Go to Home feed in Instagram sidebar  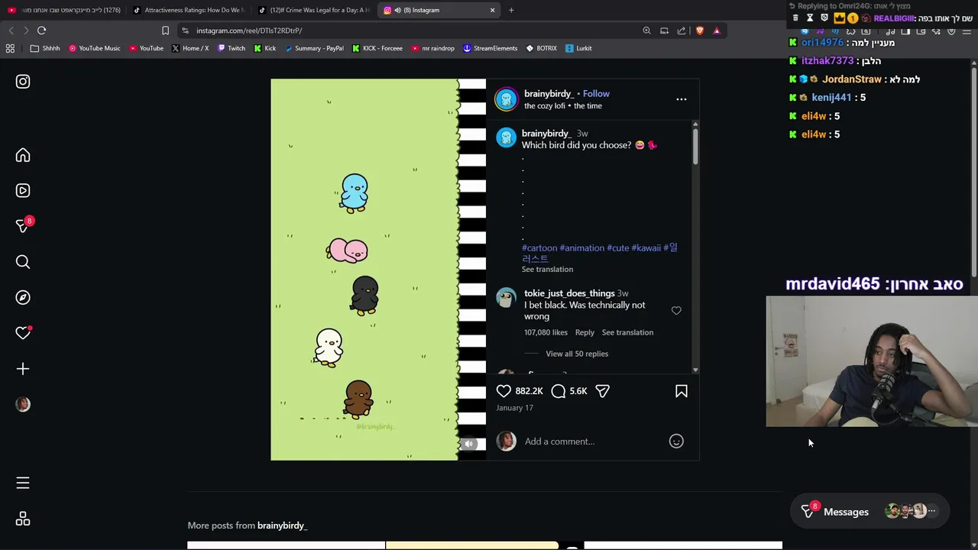click(x=23, y=155)
